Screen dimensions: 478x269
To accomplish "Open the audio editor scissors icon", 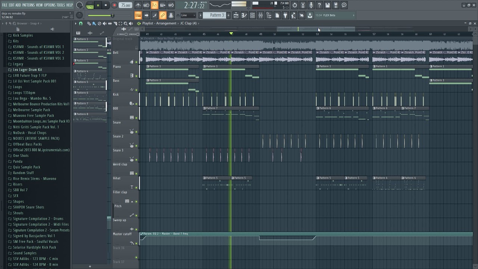I will [303, 5].
